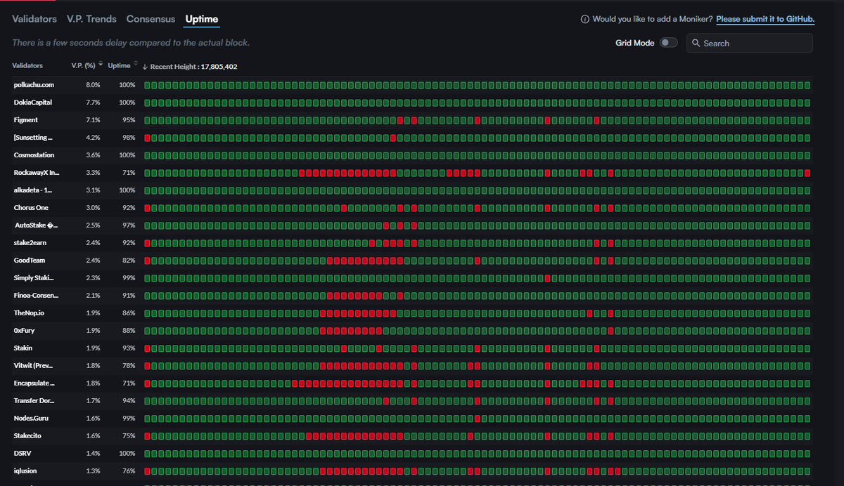Click the 71% uptime in the RockawayX row
The image size is (844, 486).
(127, 173)
